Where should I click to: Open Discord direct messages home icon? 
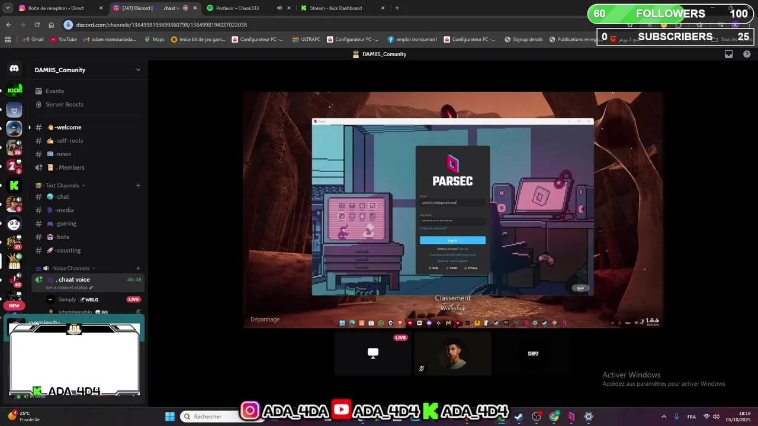tap(14, 69)
